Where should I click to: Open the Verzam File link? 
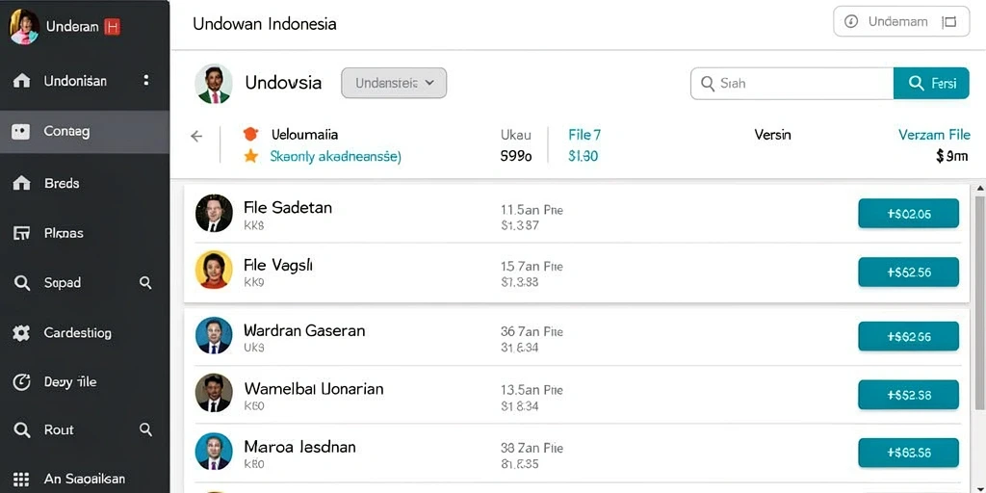[934, 135]
